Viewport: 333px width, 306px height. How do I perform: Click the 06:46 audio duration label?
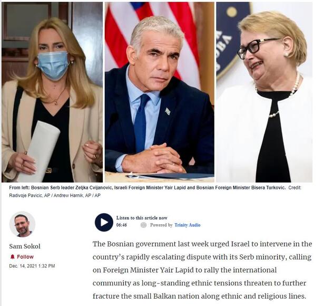[x=122, y=225]
